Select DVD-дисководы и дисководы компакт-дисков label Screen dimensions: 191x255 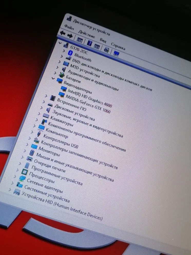point(112,75)
